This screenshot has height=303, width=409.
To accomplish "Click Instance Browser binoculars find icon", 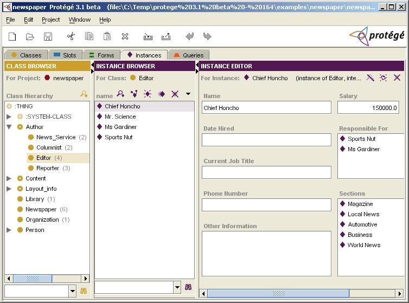I will point(188,287).
